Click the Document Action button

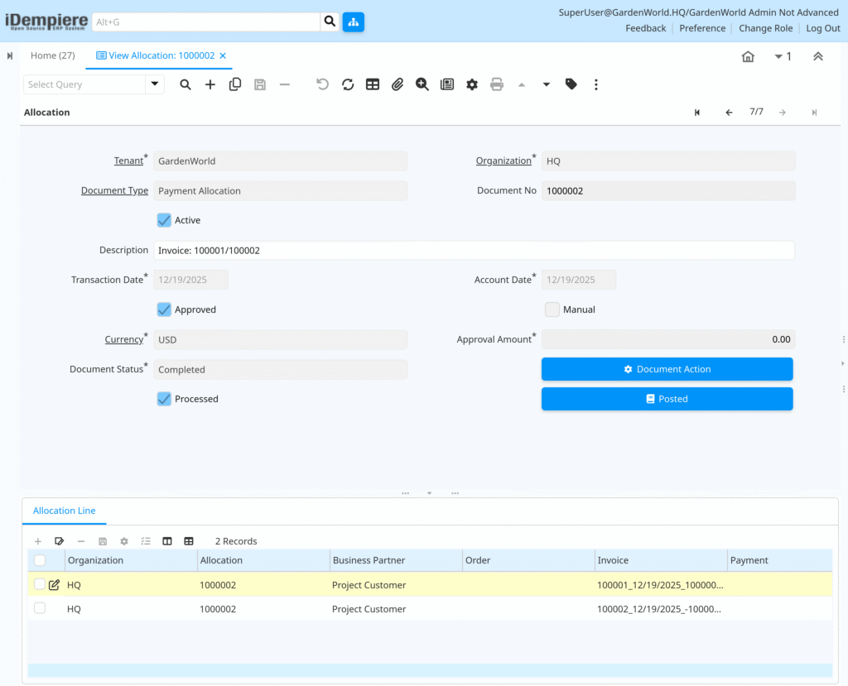click(x=667, y=369)
